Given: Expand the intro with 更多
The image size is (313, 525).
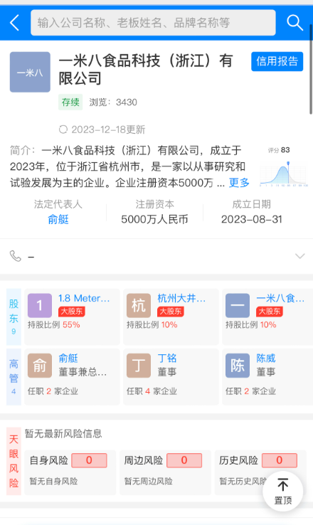Looking at the screenshot, I should [x=239, y=183].
